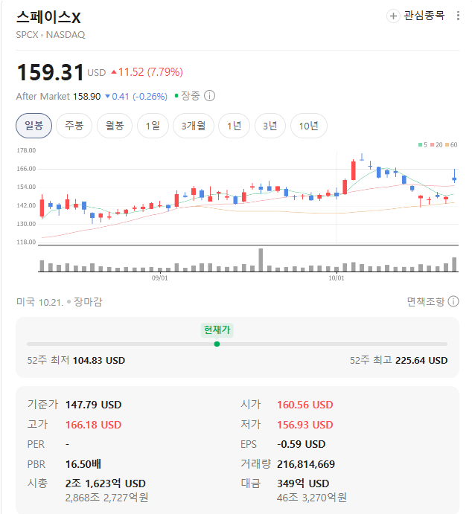Click the info icon next to 장중
The width and height of the screenshot is (472, 514).
click(210, 96)
